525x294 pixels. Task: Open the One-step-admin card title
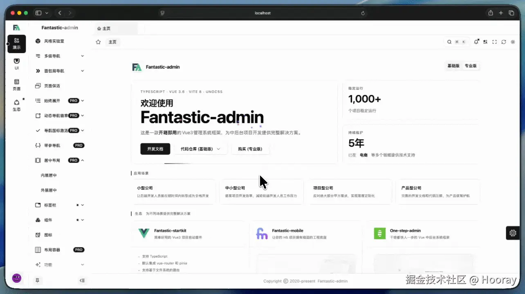click(x=405, y=231)
